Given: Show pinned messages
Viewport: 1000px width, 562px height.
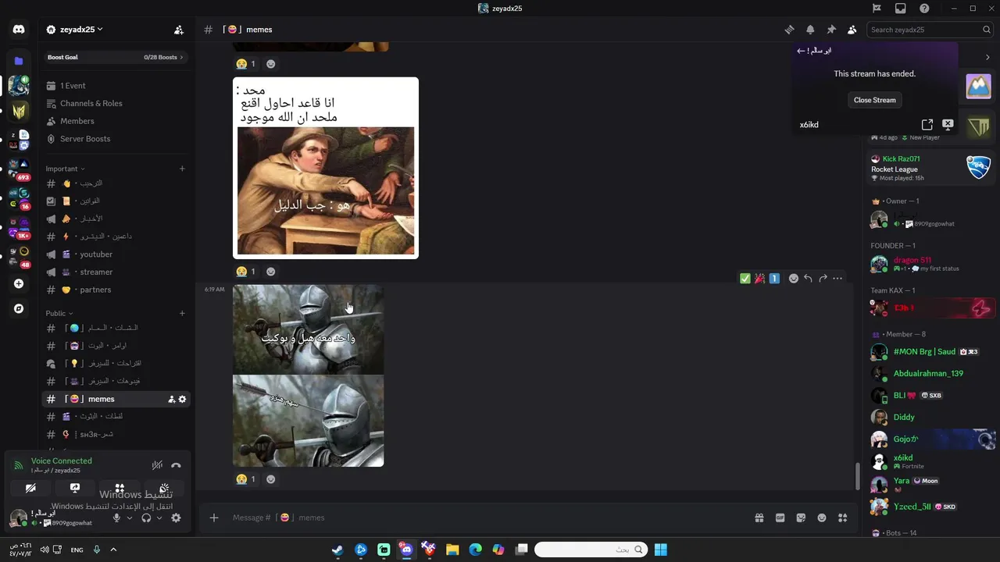Looking at the screenshot, I should tap(831, 30).
